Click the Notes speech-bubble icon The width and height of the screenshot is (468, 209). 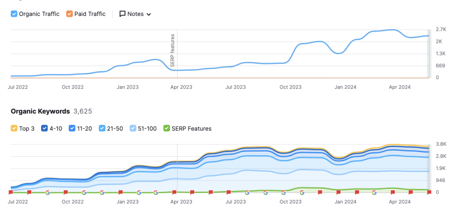click(122, 14)
